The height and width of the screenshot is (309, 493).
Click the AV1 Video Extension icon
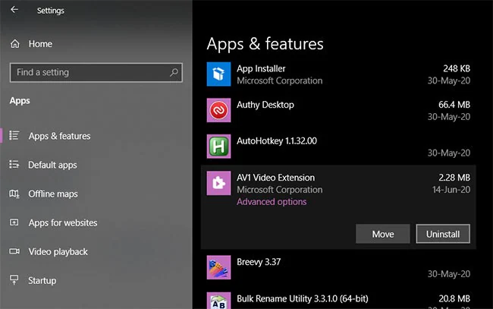click(x=218, y=183)
